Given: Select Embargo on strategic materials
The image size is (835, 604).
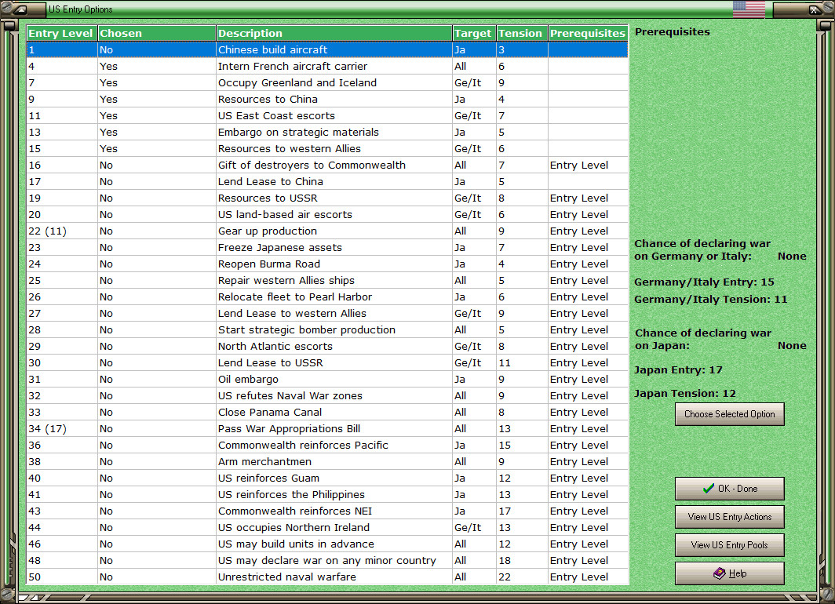Looking at the screenshot, I should pyautogui.click(x=327, y=132).
